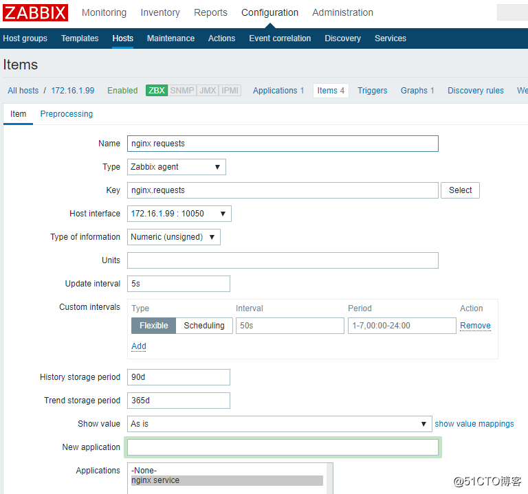Click the Applications list scrollbar

330,478
